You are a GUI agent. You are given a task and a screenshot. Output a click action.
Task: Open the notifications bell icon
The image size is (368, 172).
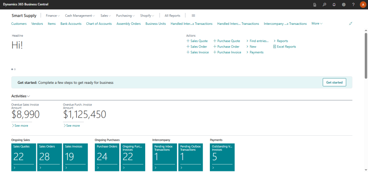334,4
